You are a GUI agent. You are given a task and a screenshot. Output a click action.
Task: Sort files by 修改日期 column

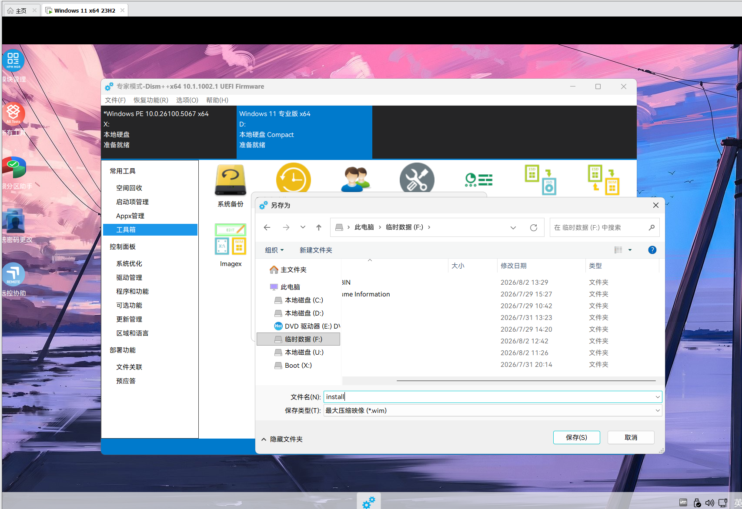[541, 266]
